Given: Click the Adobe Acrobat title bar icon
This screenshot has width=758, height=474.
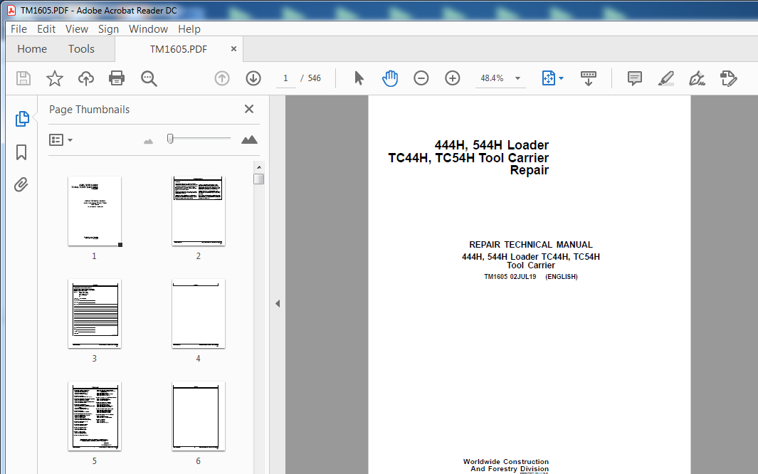Looking at the screenshot, I should (x=11, y=10).
